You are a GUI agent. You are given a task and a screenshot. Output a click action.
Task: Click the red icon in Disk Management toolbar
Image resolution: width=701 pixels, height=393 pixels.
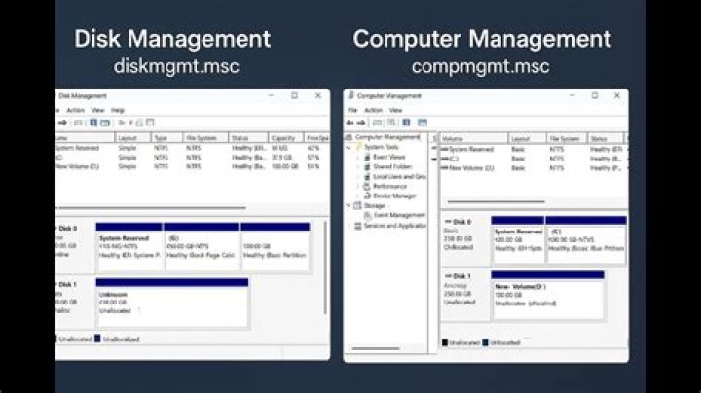point(131,123)
